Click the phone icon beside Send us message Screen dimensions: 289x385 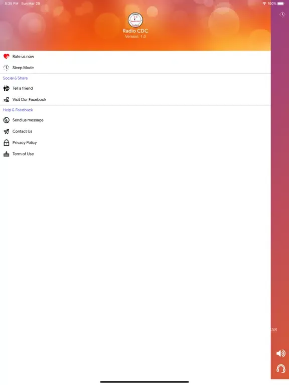pyautogui.click(x=7, y=120)
